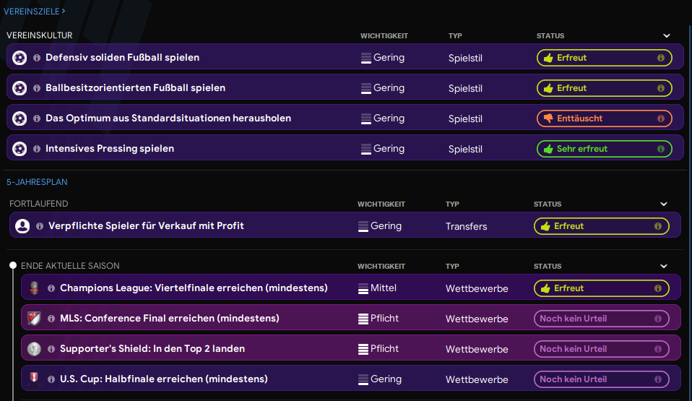Click info icon inside Supporter's Shield status badge
Screen dimensions: 692x401
click(658, 349)
